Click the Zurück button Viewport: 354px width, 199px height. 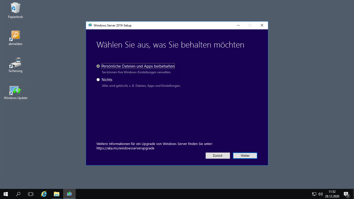click(218, 156)
